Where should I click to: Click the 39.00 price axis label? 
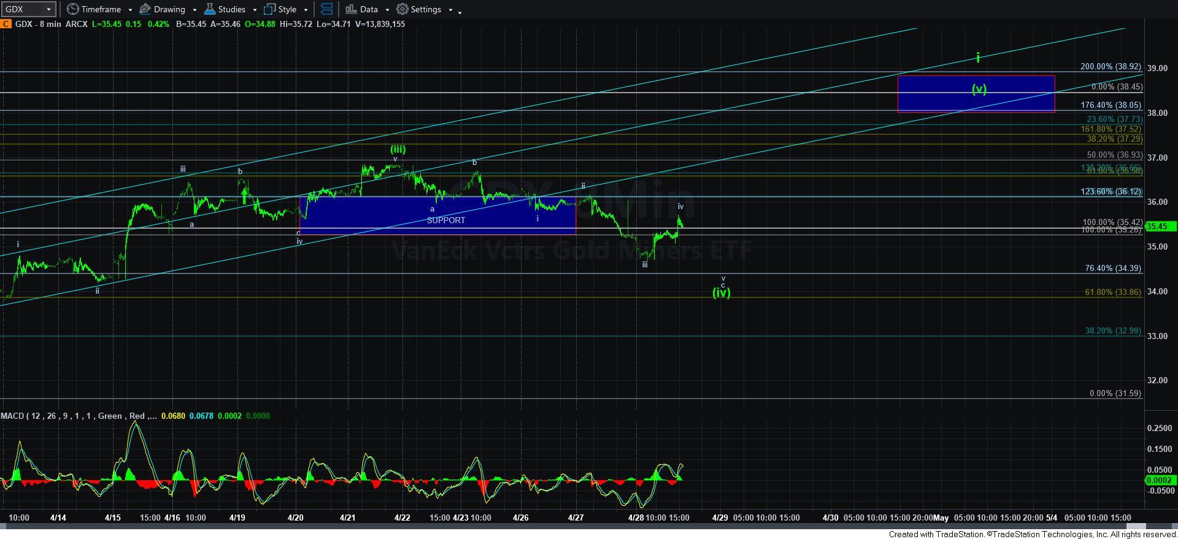(1158, 68)
